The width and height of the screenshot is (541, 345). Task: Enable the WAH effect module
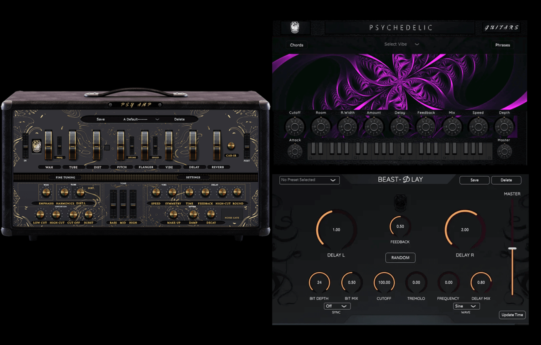coord(49,167)
